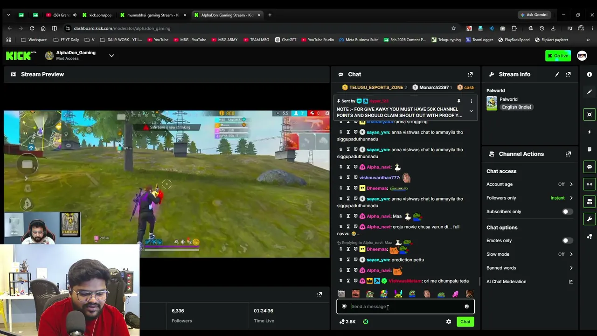Edit stream info with pencil icon
597x336 pixels.
tap(557, 74)
